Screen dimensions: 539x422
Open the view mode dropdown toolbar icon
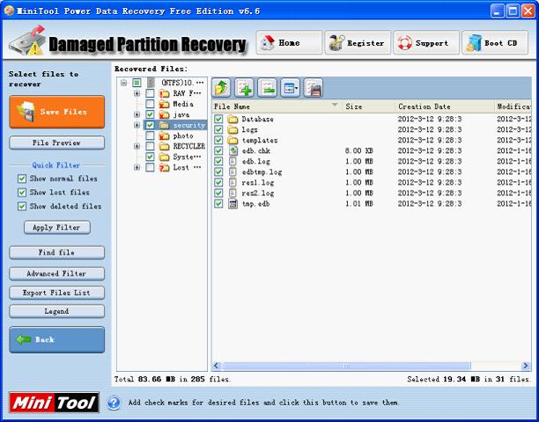click(290, 88)
